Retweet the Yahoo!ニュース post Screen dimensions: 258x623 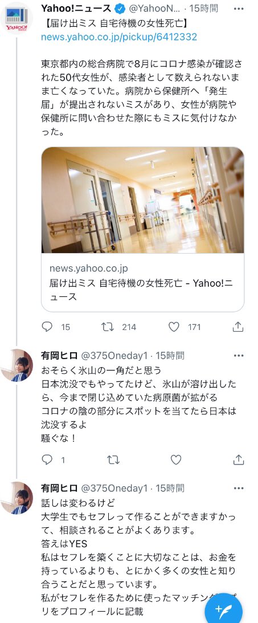coord(108,327)
